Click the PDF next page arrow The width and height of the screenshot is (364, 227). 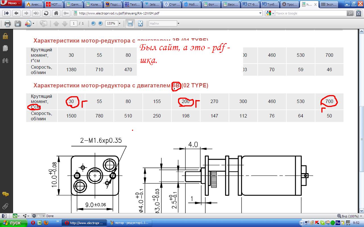(x=65, y=24)
